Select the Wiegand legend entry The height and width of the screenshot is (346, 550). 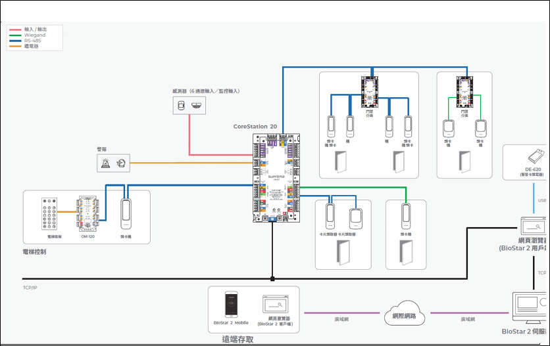point(35,35)
